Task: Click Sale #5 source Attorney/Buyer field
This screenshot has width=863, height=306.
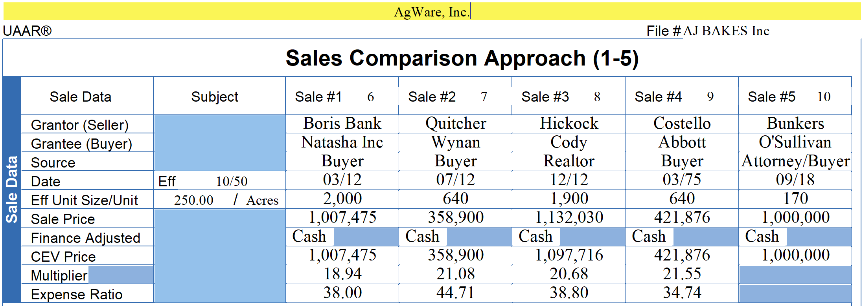Action: (795, 161)
